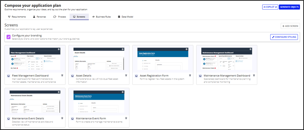Click monitor icon next to Asset Registration Form
The height and width of the screenshot is (130, 304).
[x=137, y=76]
